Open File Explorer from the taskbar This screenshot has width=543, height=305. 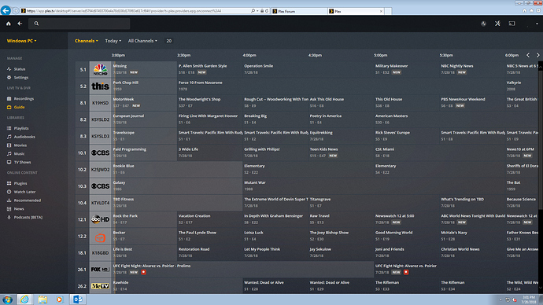42,299
